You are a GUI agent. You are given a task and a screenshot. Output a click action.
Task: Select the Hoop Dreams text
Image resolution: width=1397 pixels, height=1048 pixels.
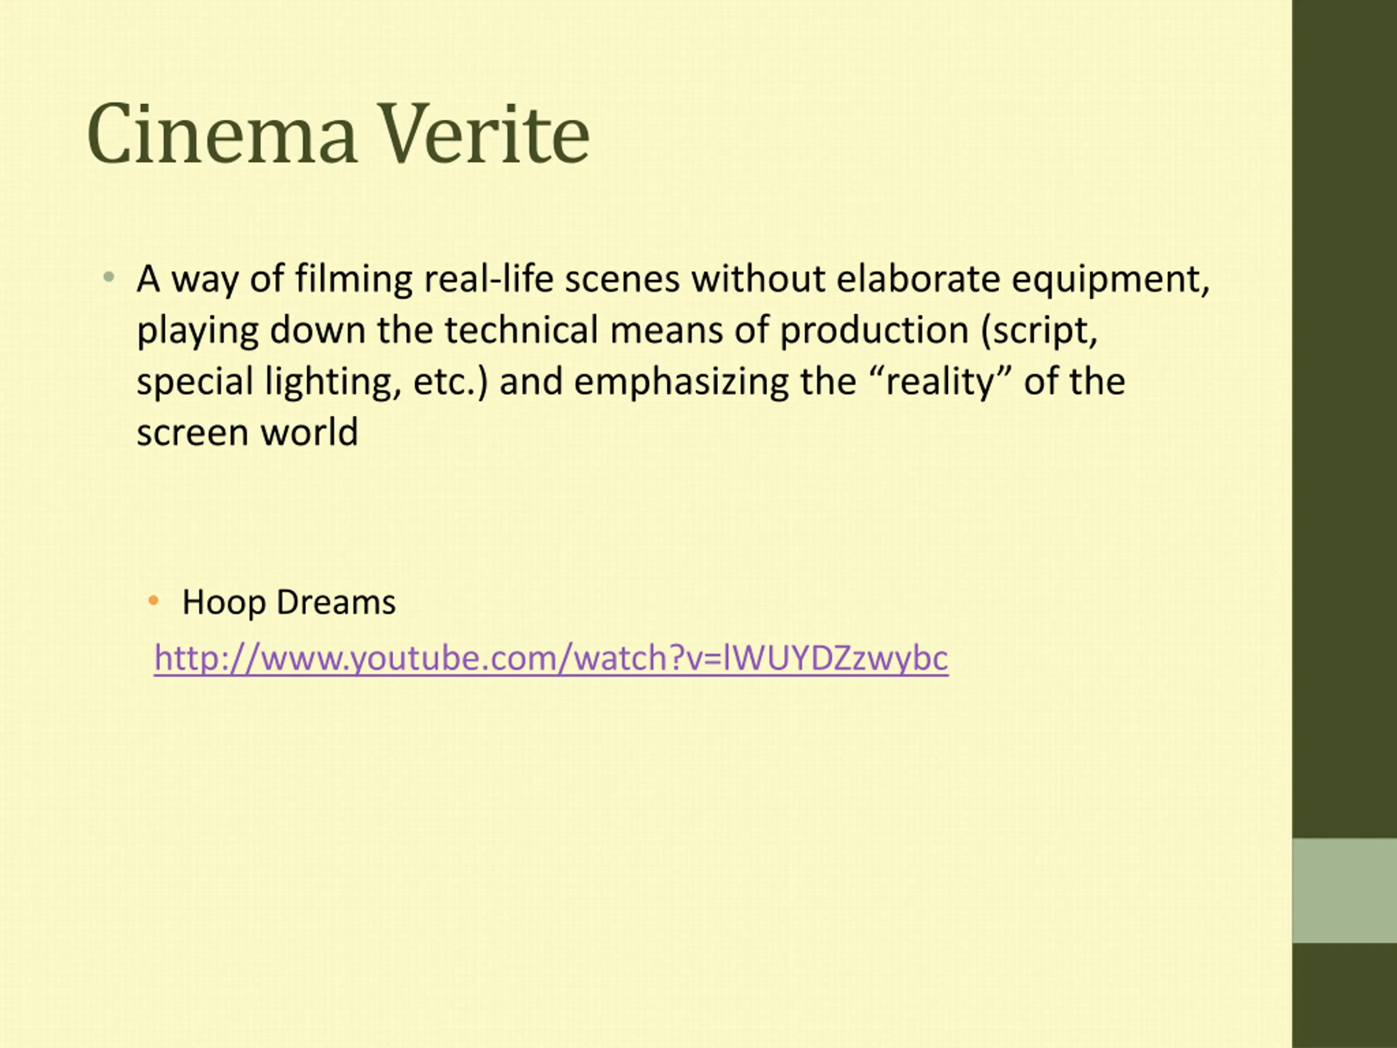pyautogui.click(x=289, y=602)
